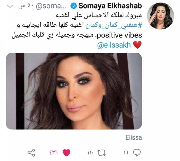The image size is (180, 161).
Task: Tap the Somaya Elkhashab display name
Action: click(x=110, y=6)
